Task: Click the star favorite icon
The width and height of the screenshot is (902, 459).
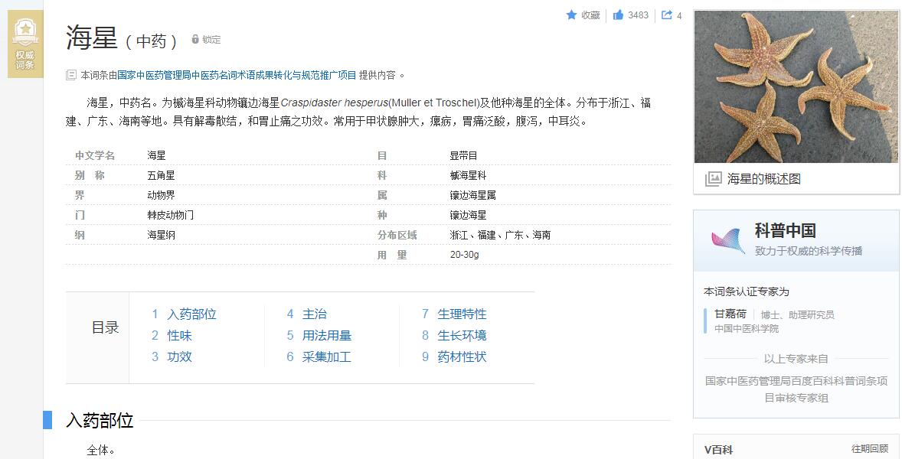Action: pyautogui.click(x=571, y=15)
